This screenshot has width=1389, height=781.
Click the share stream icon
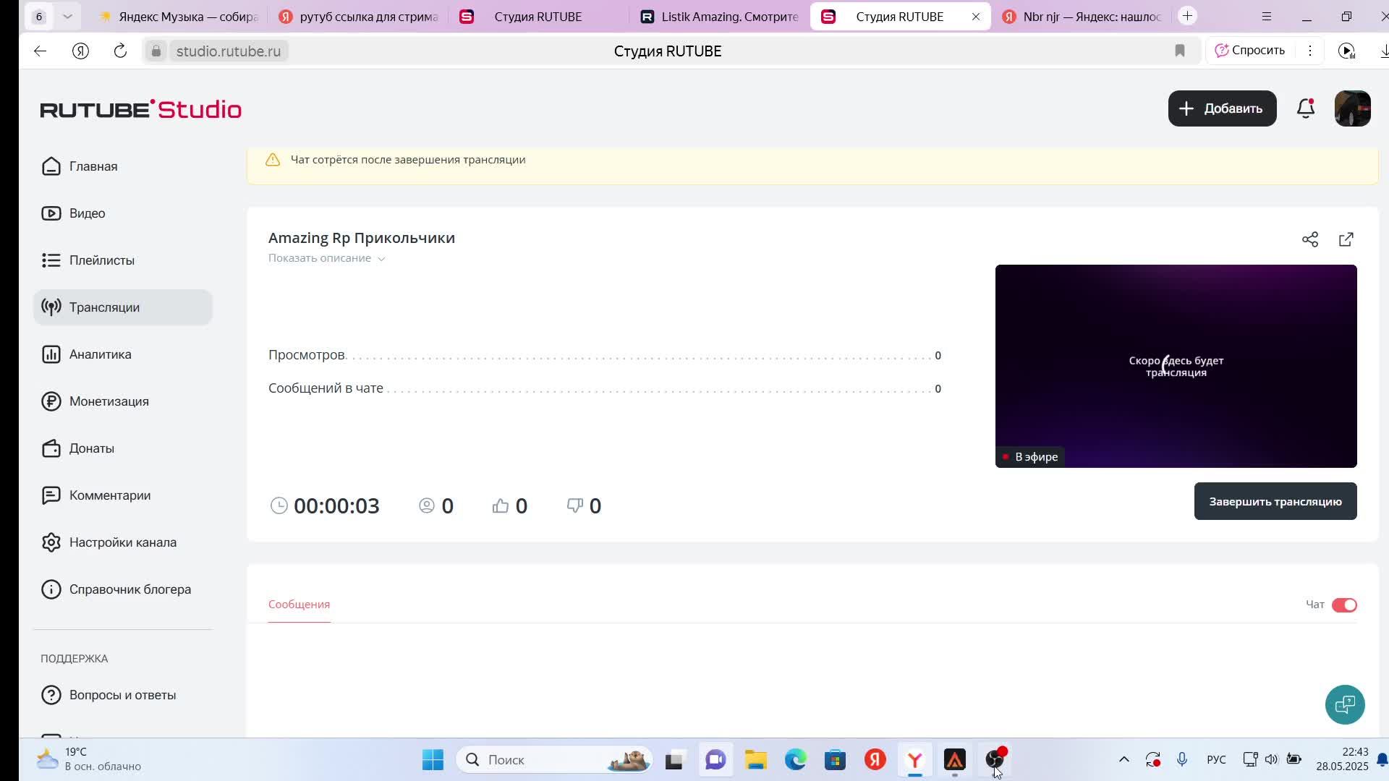click(1309, 239)
